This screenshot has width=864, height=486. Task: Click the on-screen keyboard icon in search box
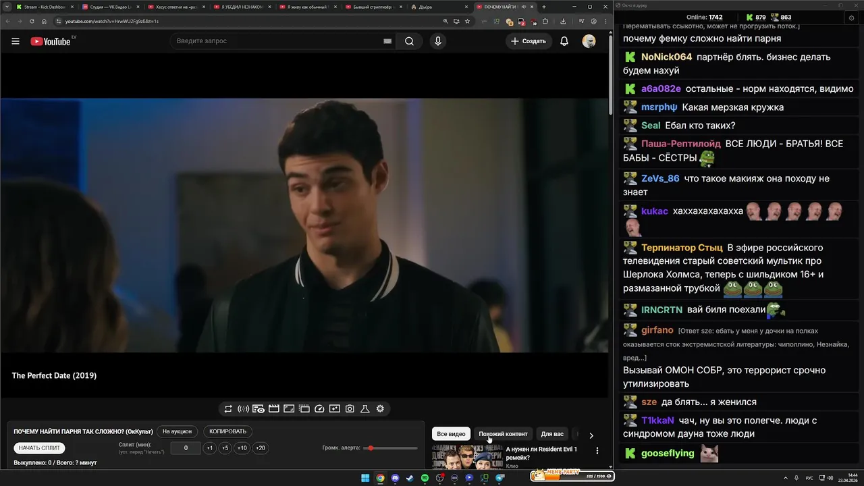tap(387, 41)
